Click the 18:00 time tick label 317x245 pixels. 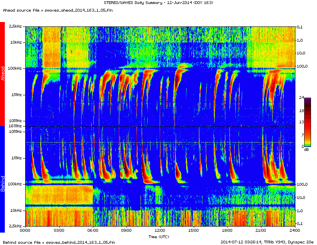(x=227, y=231)
